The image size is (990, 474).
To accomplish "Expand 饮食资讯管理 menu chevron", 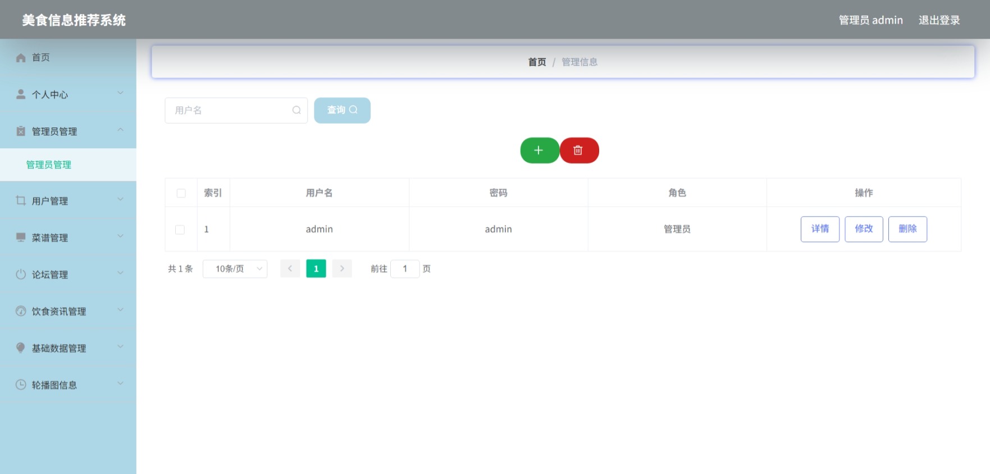I will point(120,310).
